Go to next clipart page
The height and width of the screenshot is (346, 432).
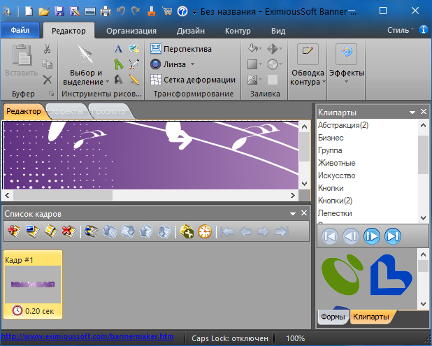tap(372, 236)
